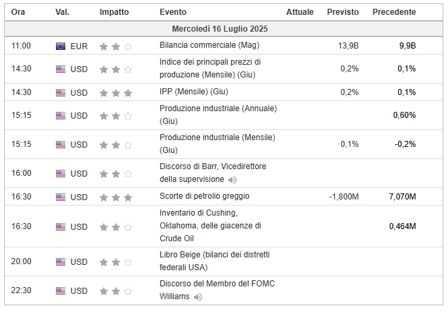448x312 pixels.
Task: Click the two-star impact rating for Bilancia commerciale
Action: click(116, 46)
